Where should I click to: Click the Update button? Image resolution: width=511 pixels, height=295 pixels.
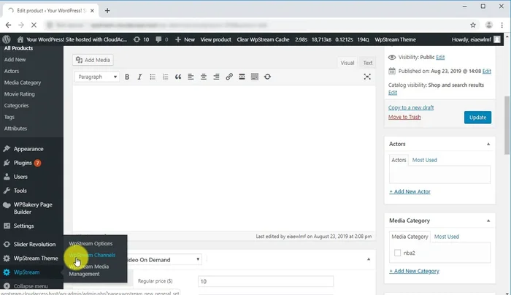477,117
